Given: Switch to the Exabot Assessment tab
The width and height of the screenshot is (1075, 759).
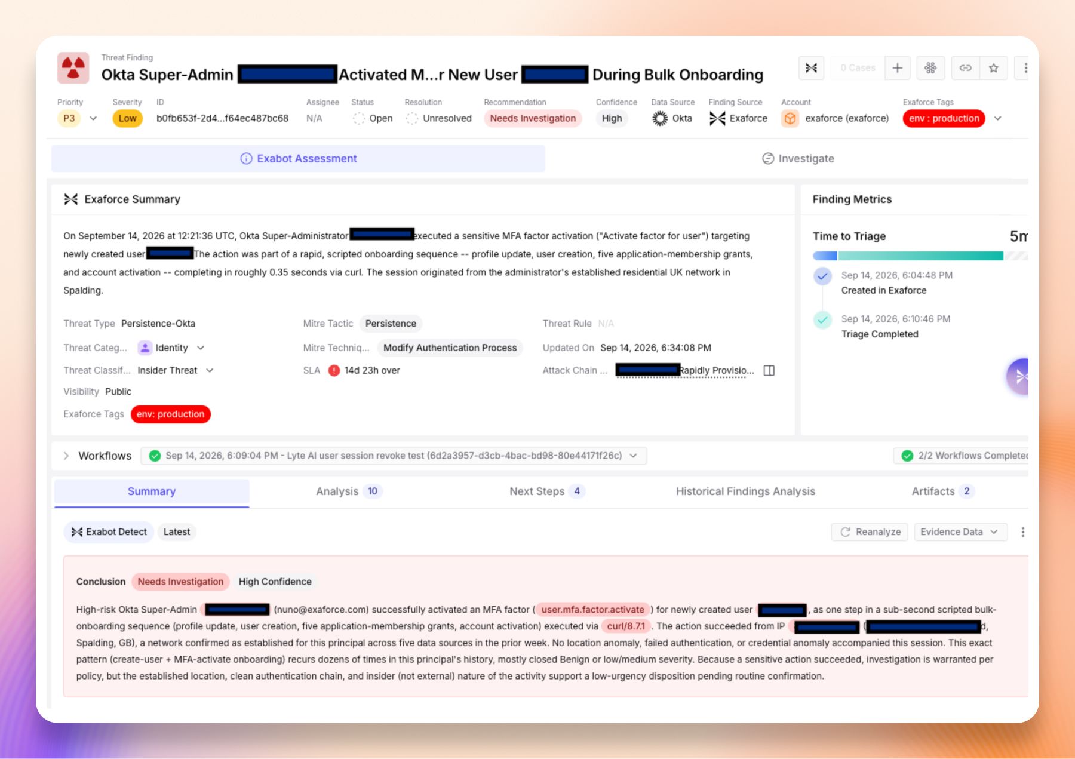Looking at the screenshot, I should click(x=298, y=159).
